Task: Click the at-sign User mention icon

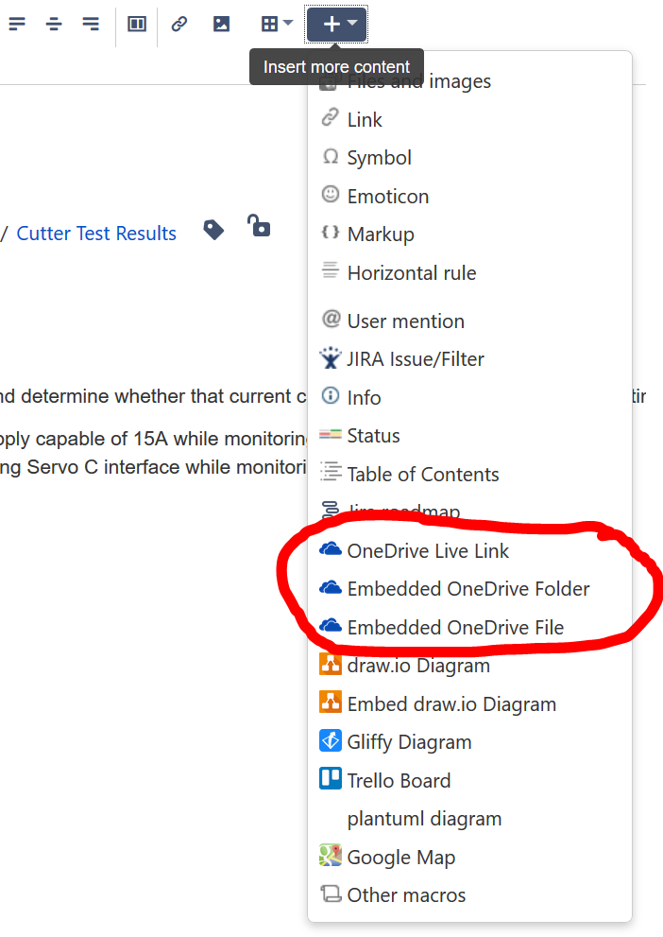Action: tap(331, 319)
